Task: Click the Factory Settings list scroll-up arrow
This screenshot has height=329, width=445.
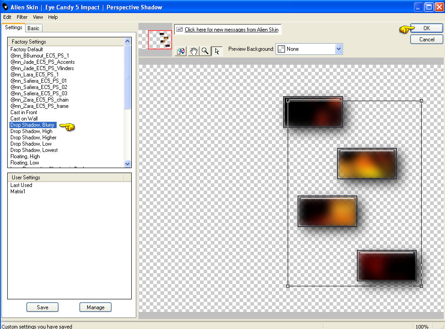Action: click(127, 41)
